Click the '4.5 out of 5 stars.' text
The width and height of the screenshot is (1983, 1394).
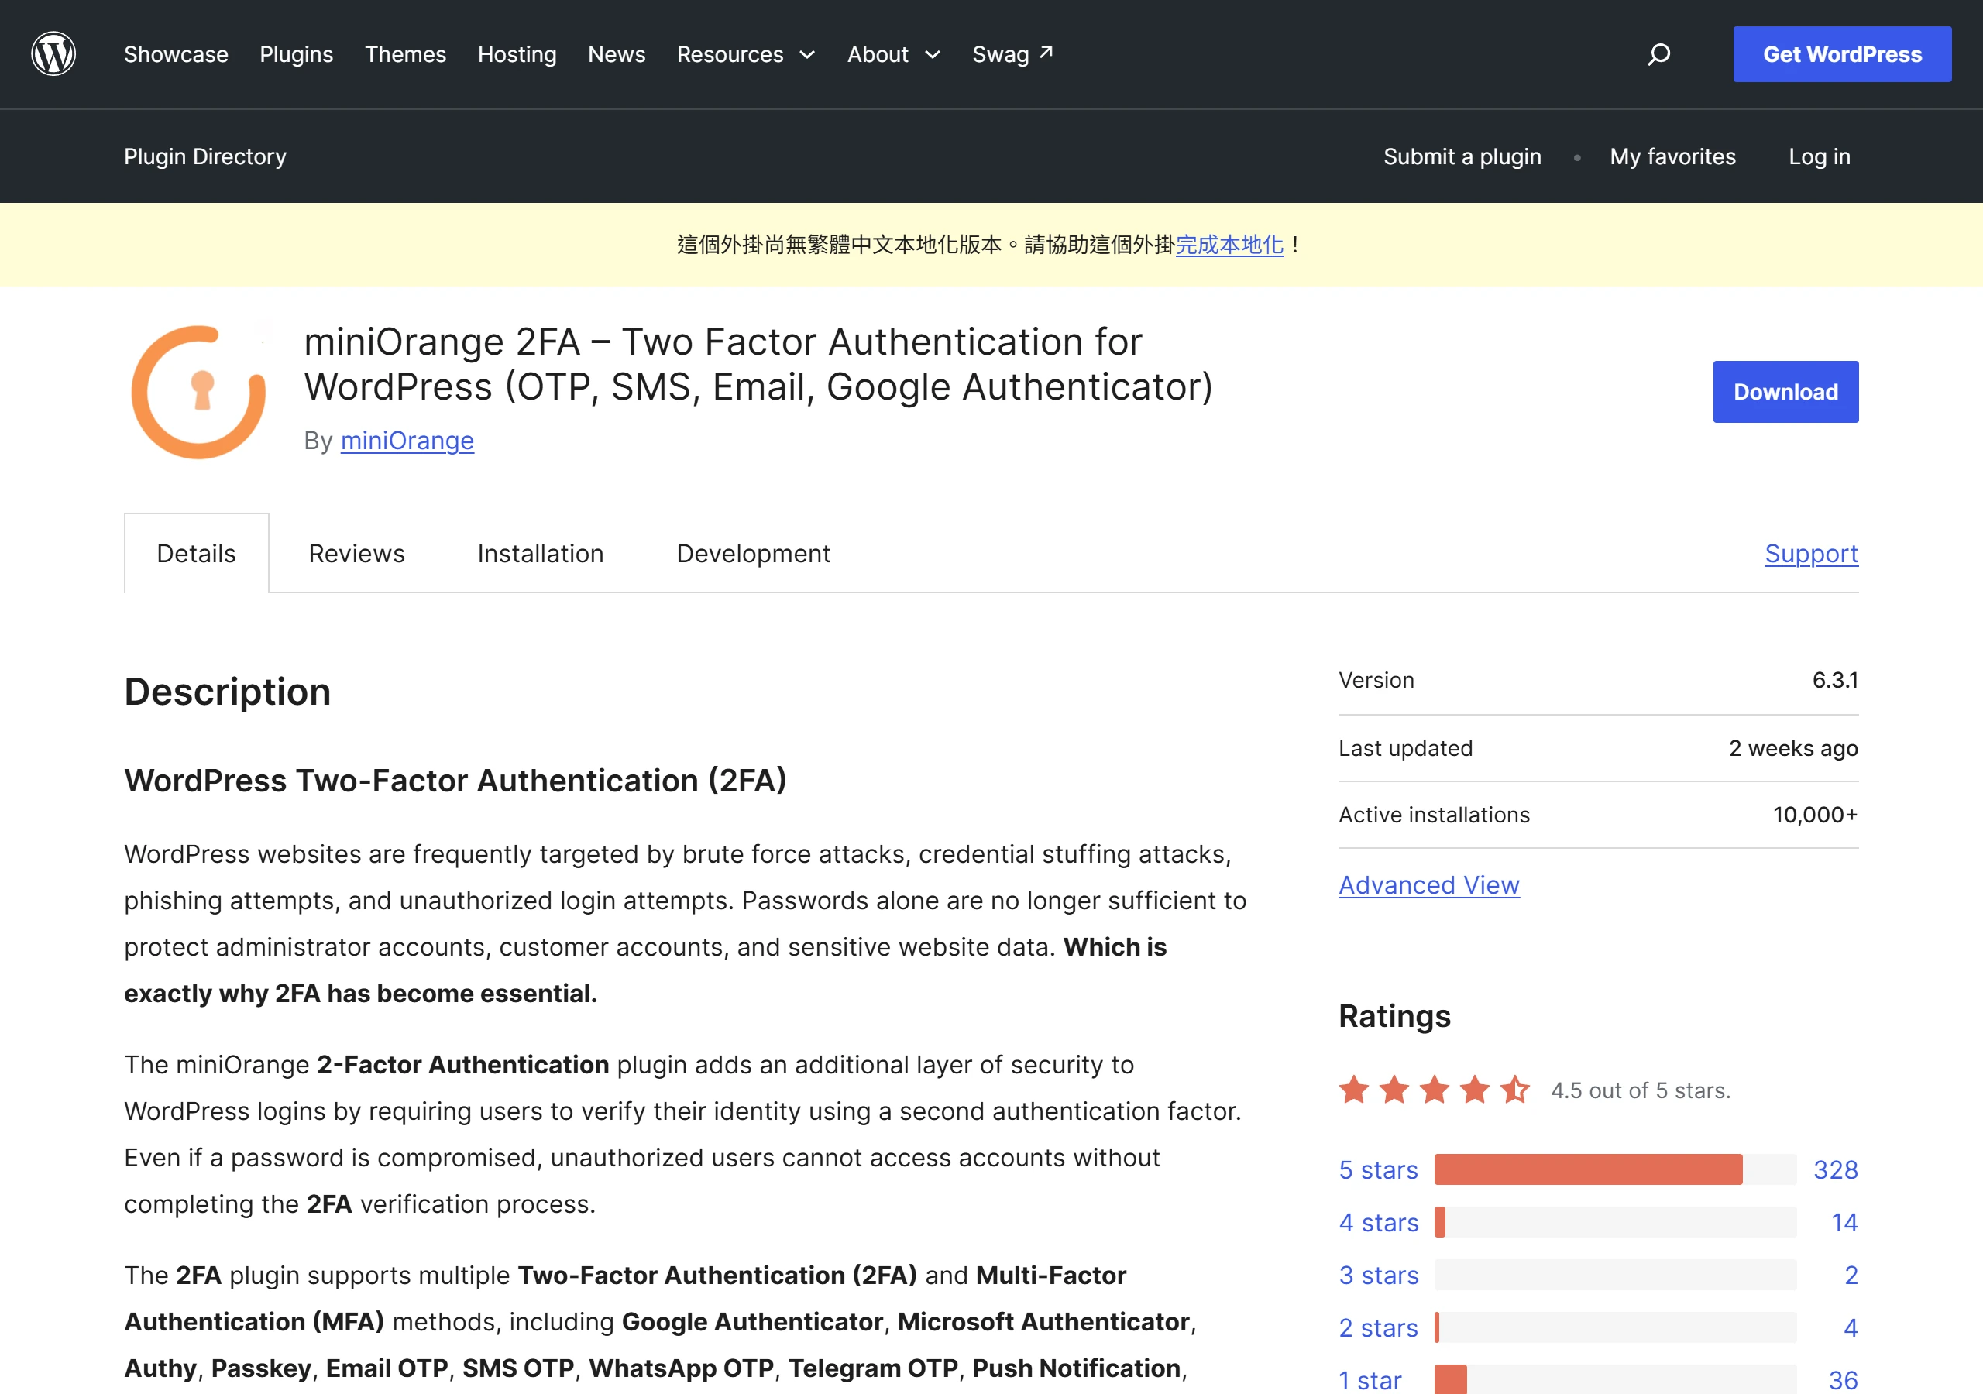pyautogui.click(x=1640, y=1091)
